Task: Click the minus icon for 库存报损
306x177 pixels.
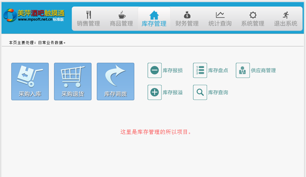Action: click(x=154, y=70)
